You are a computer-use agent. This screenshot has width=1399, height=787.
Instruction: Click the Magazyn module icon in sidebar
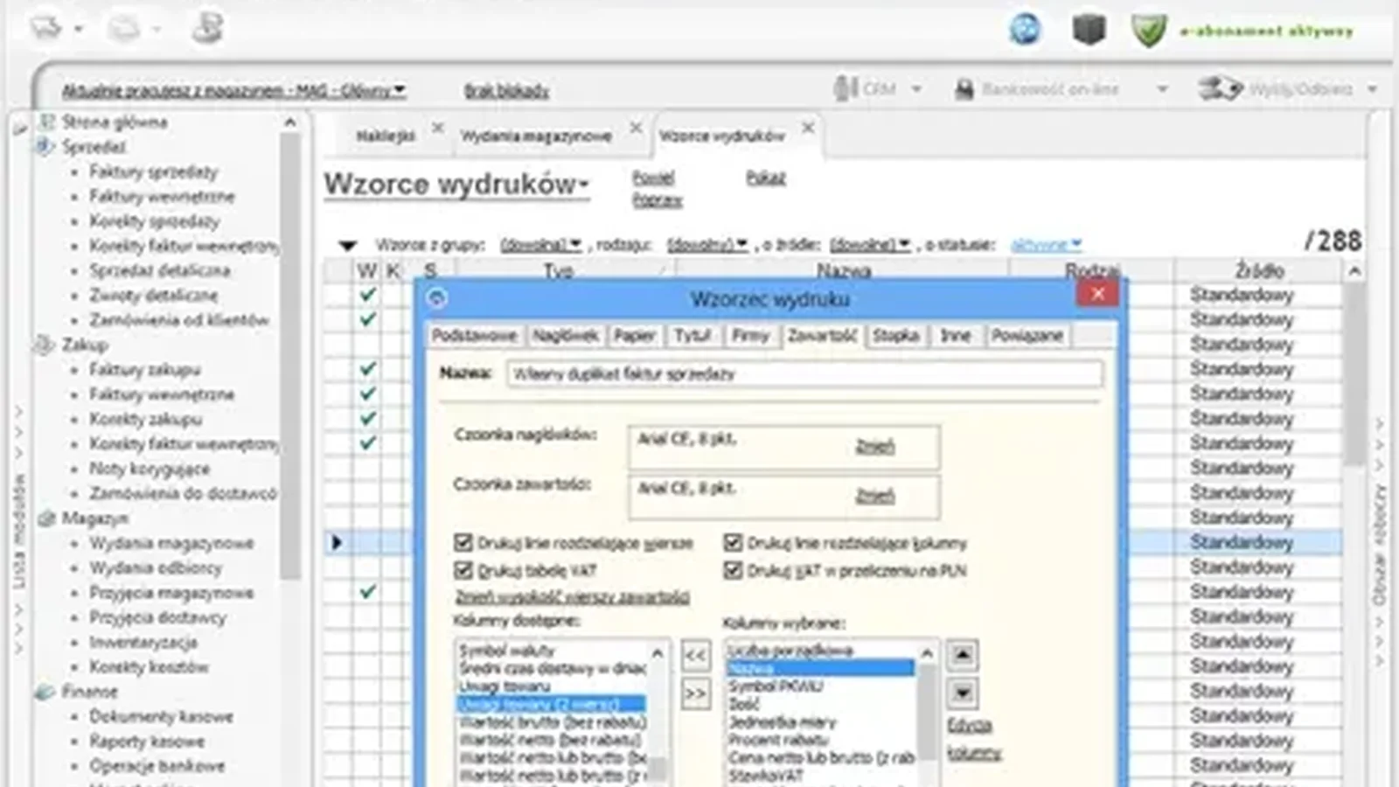[46, 519]
